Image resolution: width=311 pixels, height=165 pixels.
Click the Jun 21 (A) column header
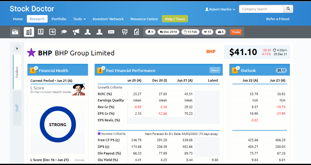[185, 80]
